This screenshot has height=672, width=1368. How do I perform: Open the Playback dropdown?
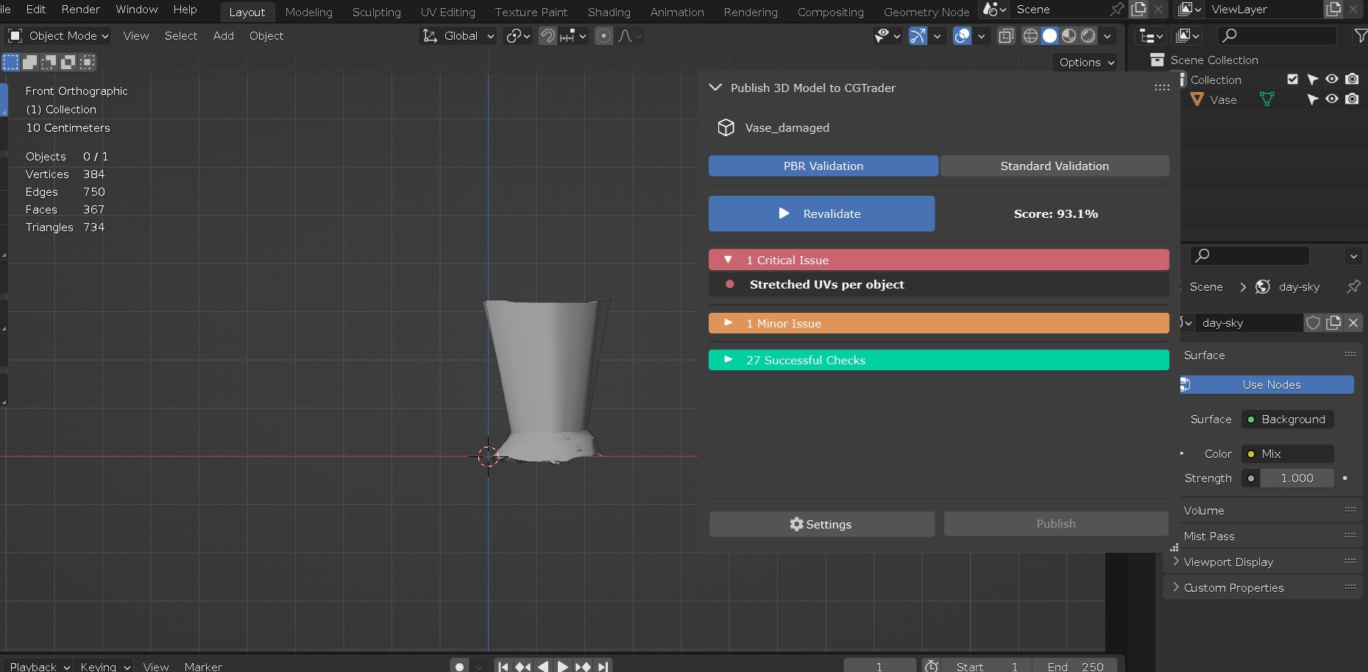click(38, 666)
